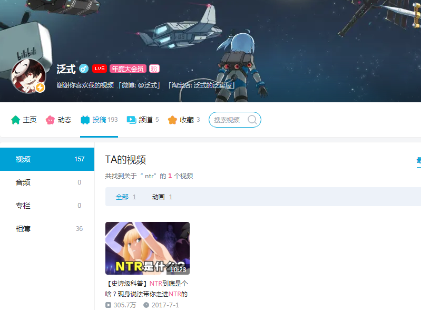Switch to the 动态 tab

point(58,120)
